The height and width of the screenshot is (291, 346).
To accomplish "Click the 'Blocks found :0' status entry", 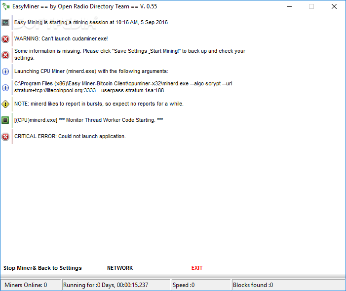I will (x=288, y=285).
